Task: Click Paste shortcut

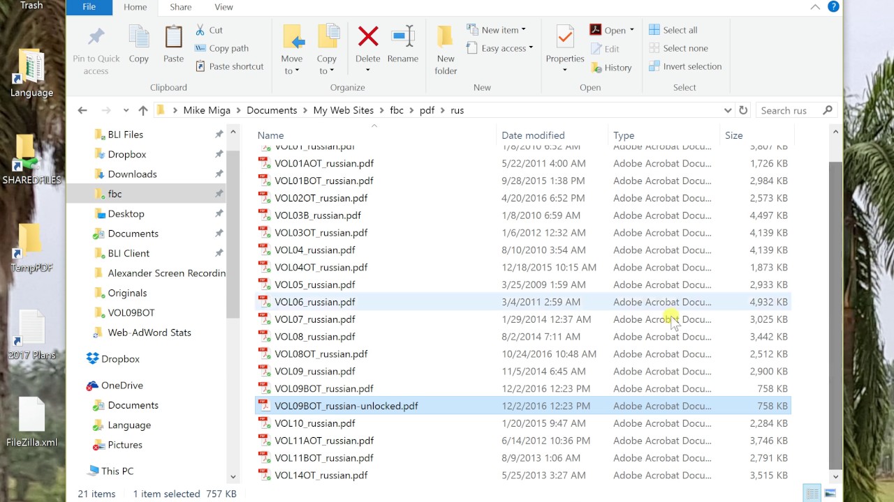Action: point(229,66)
